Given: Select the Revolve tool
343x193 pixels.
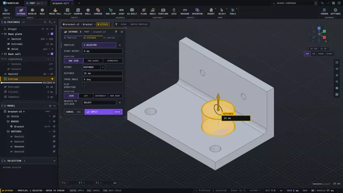Looking at the screenshot, I should point(32,11).
